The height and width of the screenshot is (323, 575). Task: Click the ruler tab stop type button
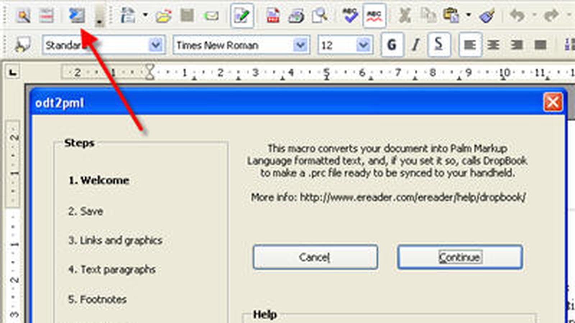pyautogui.click(x=13, y=72)
